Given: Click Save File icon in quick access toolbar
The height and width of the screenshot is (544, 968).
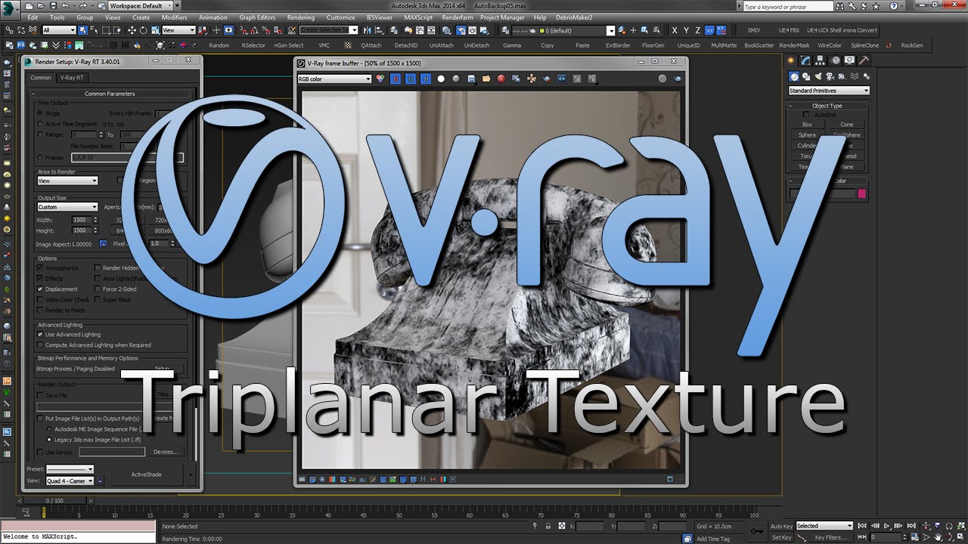Looking at the screenshot, I should pyautogui.click(x=52, y=6).
